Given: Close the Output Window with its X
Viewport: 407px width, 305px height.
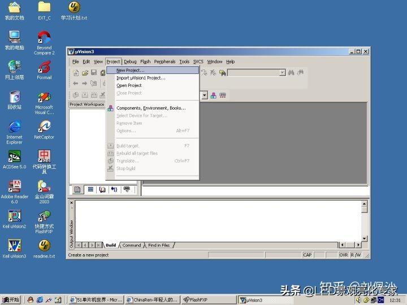Looking at the screenshot, I should (x=72, y=203).
